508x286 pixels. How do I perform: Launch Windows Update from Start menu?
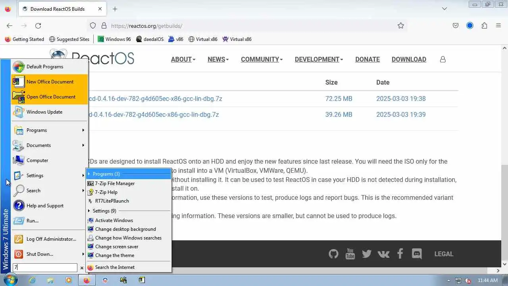[x=49, y=112]
